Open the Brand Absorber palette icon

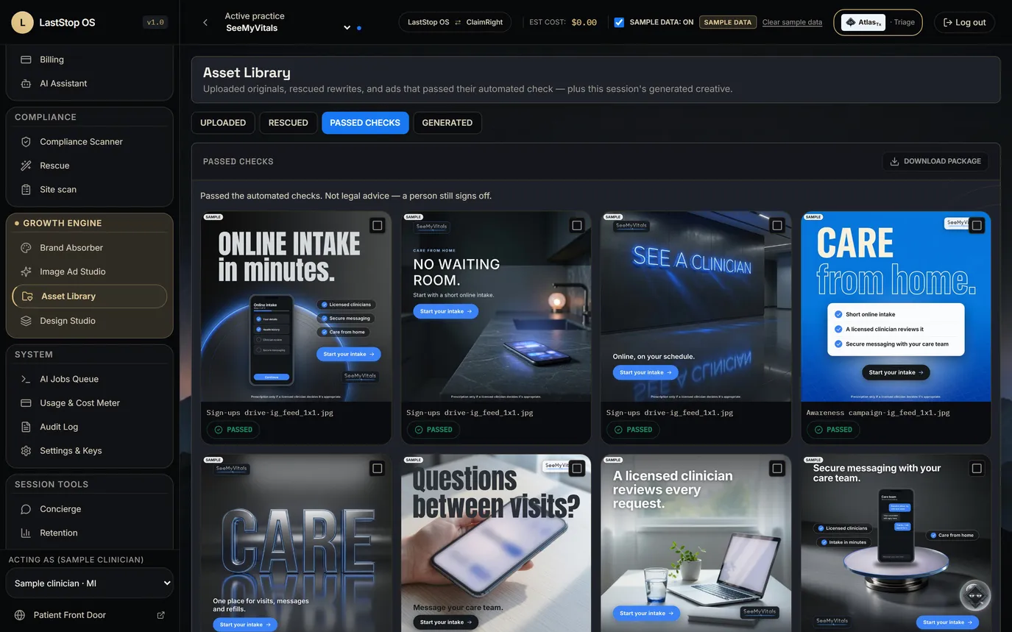[26, 248]
